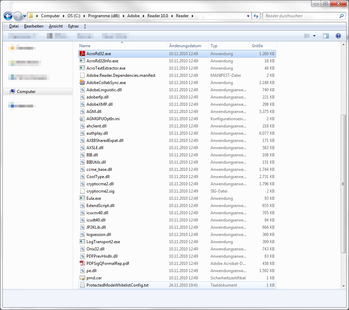Click the blue help icon

tap(338, 36)
